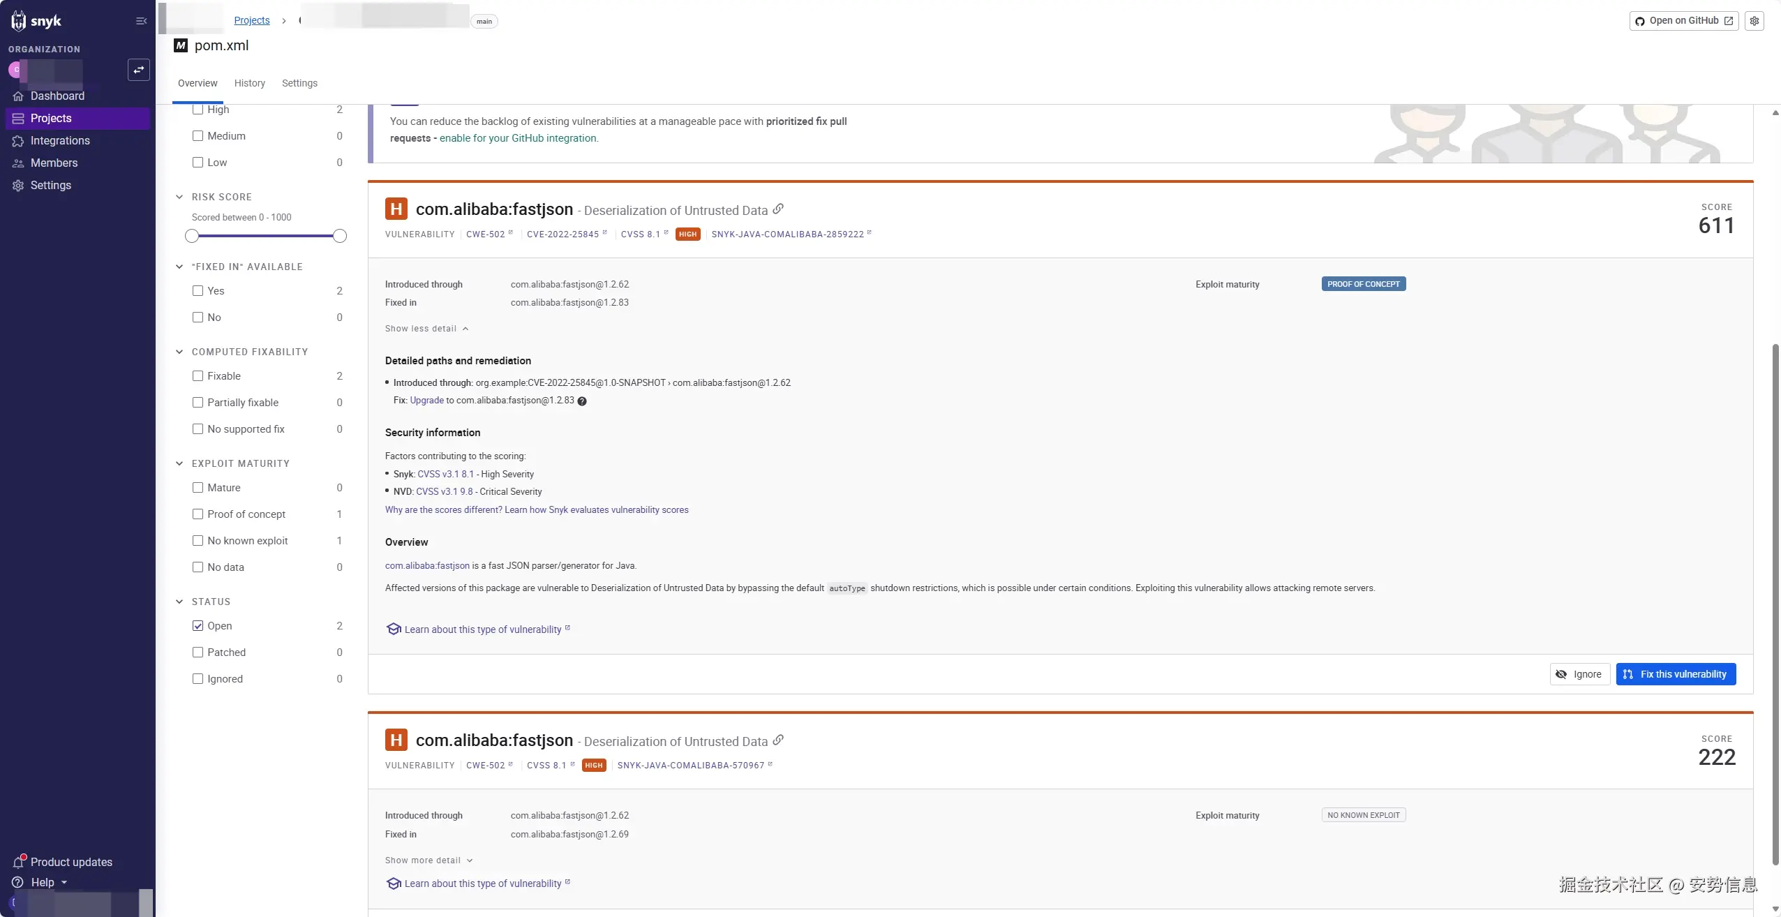Open Product updates bell icon
This screenshot has height=917, width=1781.
point(19,861)
